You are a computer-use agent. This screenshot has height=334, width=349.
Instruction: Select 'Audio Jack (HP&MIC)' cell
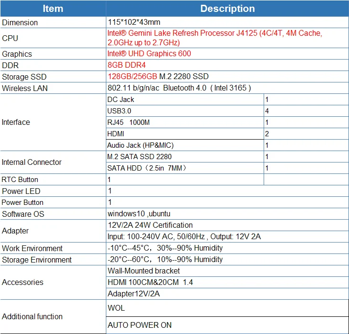click(185, 145)
